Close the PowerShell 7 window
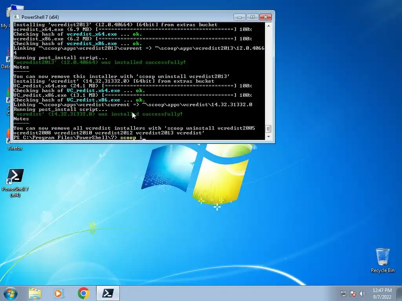 265,17
